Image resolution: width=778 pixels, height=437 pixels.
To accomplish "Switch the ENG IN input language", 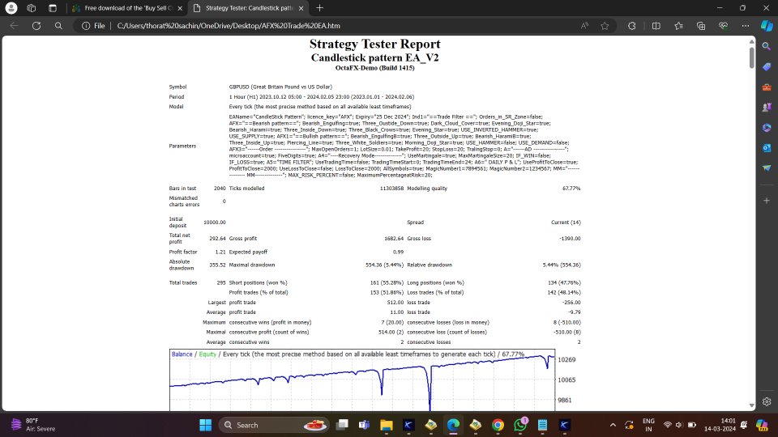I will click(x=648, y=425).
